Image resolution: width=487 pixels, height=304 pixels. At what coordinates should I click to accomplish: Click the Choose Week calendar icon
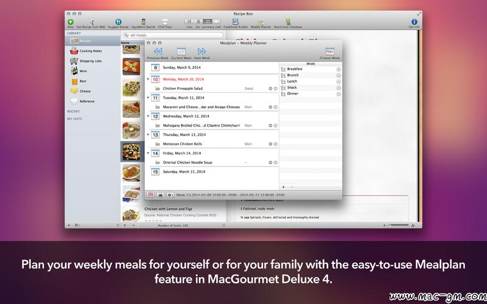[x=330, y=51]
